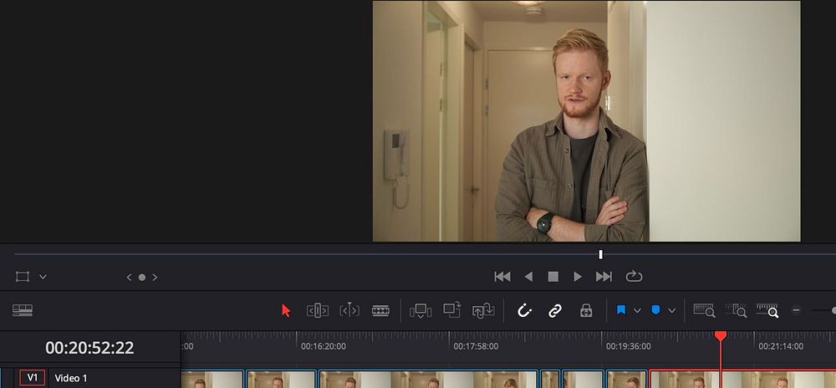Screen dimensions: 836x388
Task: Open the viewer overlay mode dropdown
Action: click(43, 277)
